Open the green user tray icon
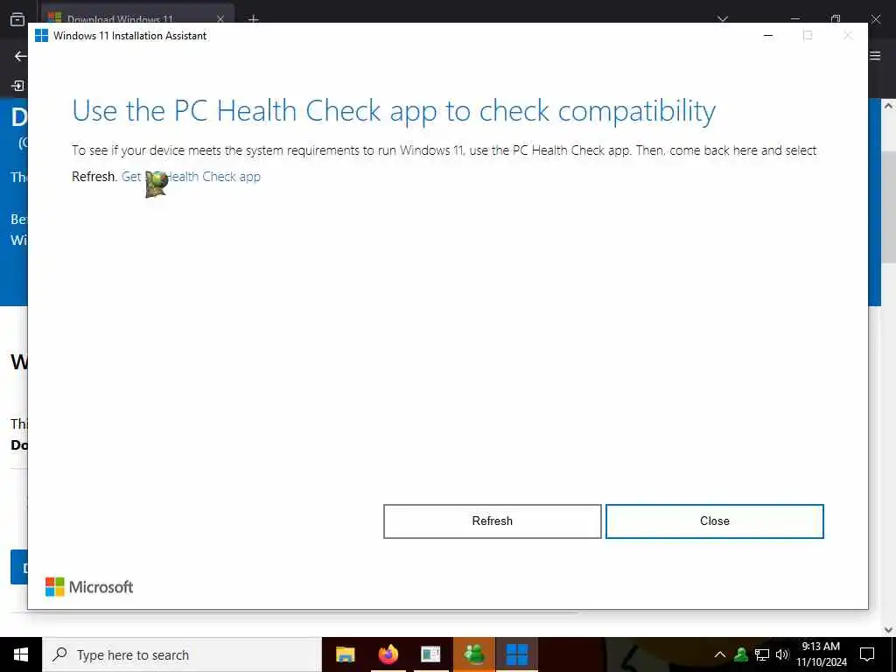Image resolution: width=896 pixels, height=672 pixels. coord(741,654)
